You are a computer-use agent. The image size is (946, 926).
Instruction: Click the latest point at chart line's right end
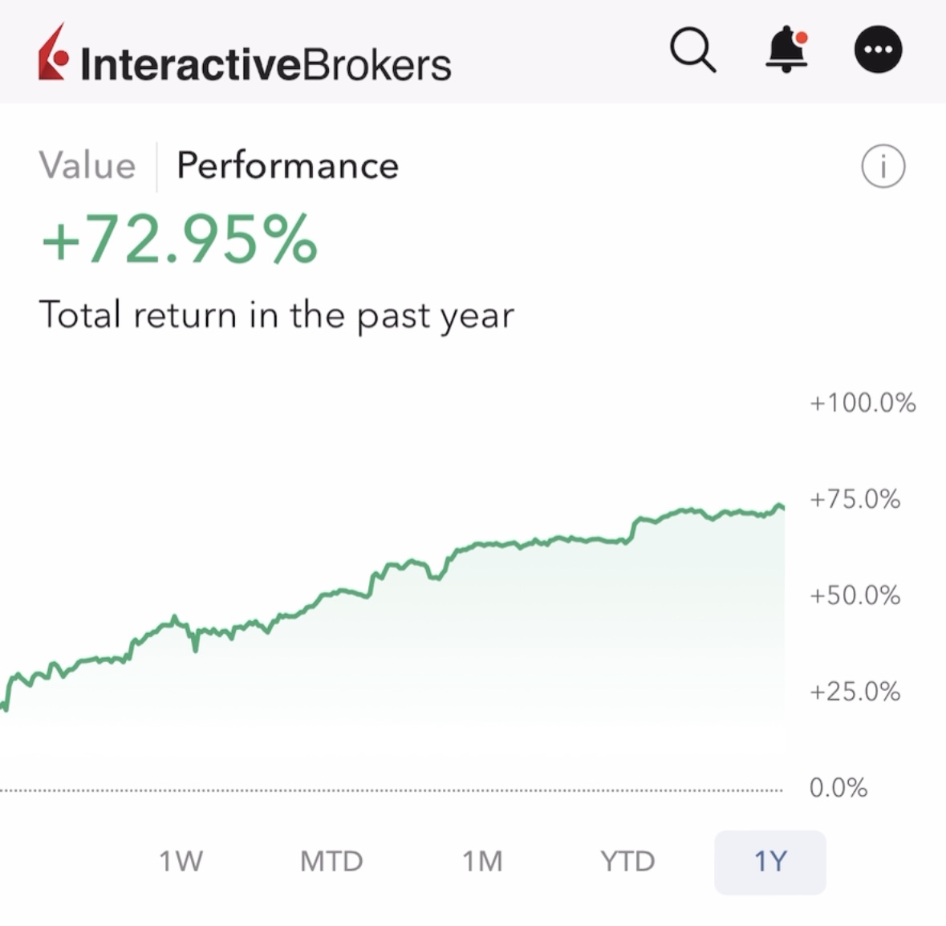(780, 506)
